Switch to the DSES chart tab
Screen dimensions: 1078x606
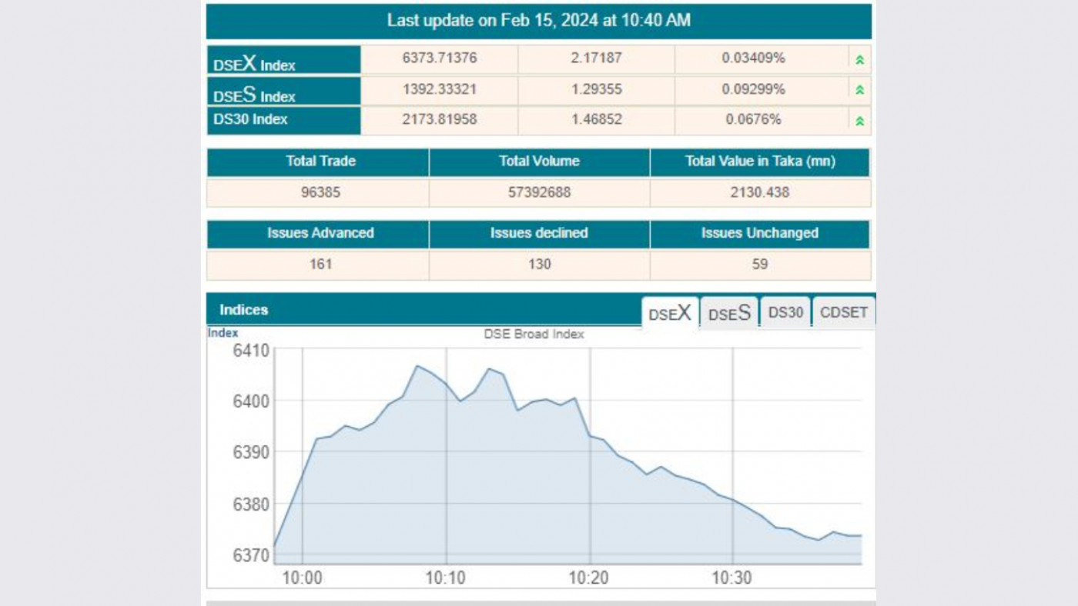[x=729, y=313]
